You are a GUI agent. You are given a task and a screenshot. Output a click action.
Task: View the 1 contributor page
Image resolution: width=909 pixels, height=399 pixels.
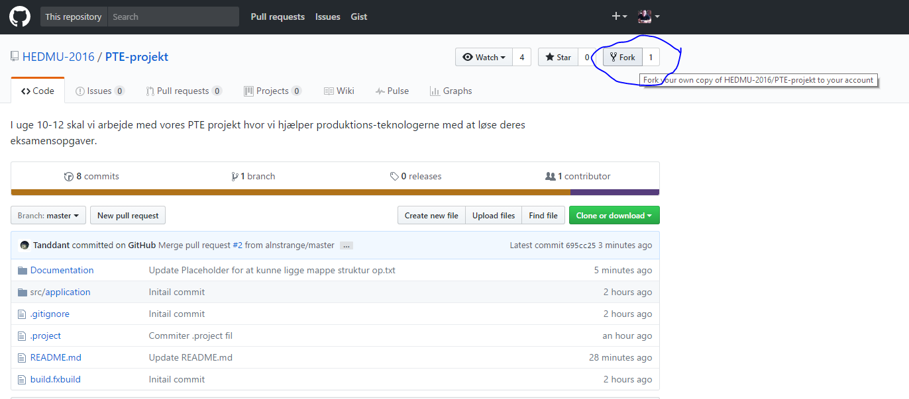click(x=578, y=176)
